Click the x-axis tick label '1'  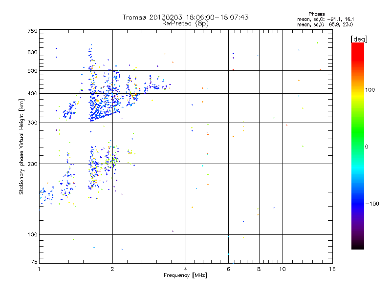point(39,269)
